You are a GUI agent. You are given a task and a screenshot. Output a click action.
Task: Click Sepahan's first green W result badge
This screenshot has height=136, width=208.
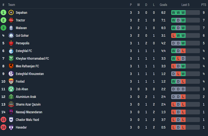[x=174, y=13]
